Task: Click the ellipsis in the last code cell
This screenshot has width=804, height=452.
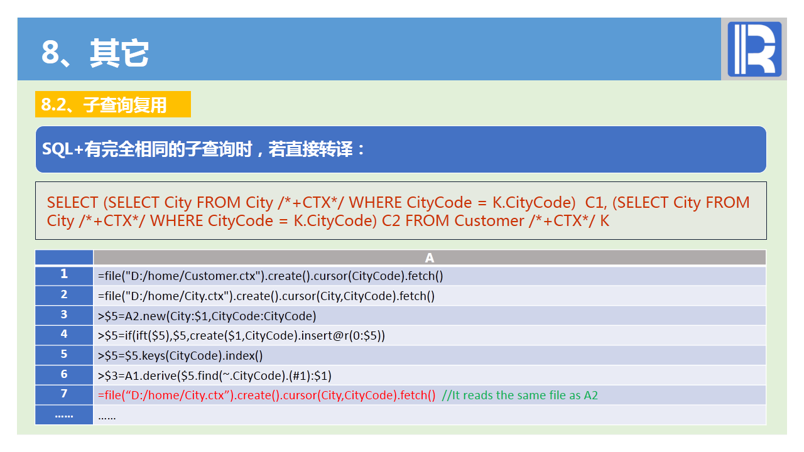Action: tap(107, 416)
